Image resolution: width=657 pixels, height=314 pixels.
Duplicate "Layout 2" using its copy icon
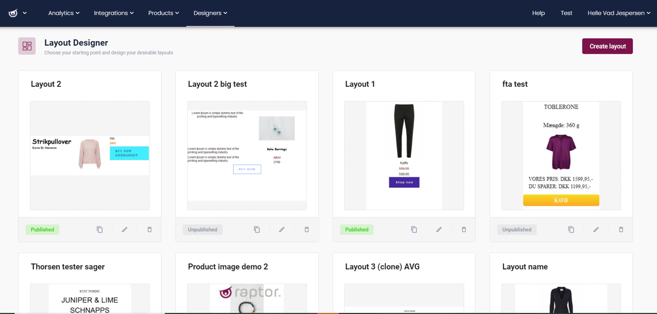[99, 229]
